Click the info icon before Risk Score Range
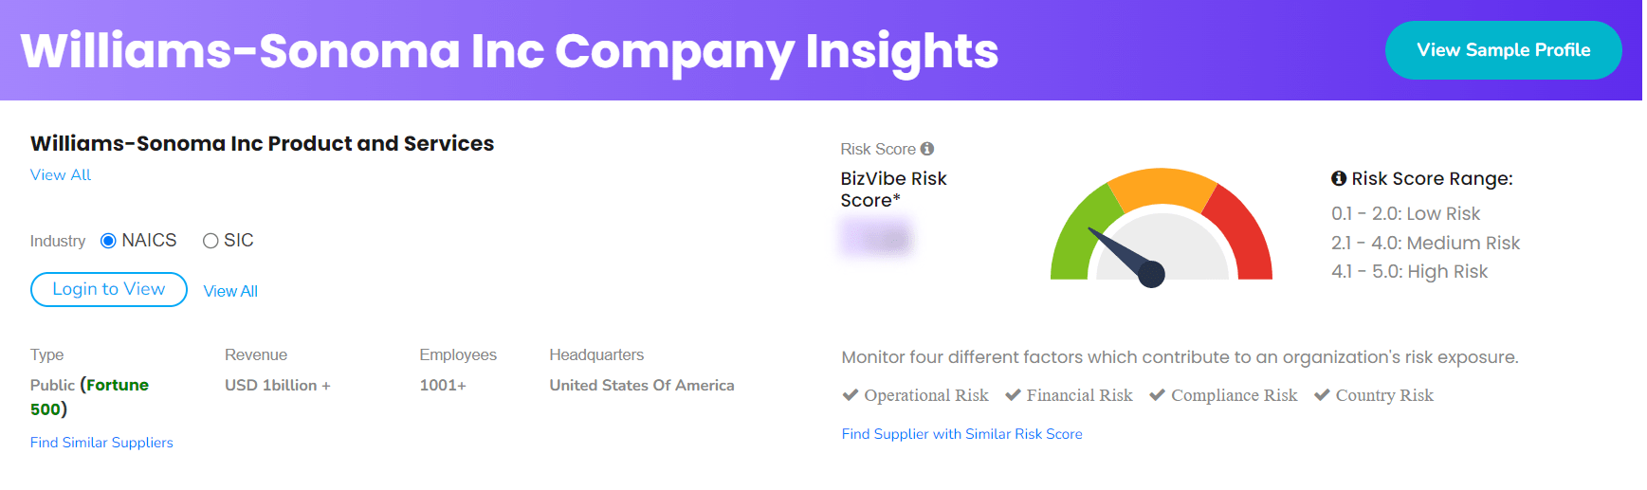The width and height of the screenshot is (1647, 490). click(1339, 178)
